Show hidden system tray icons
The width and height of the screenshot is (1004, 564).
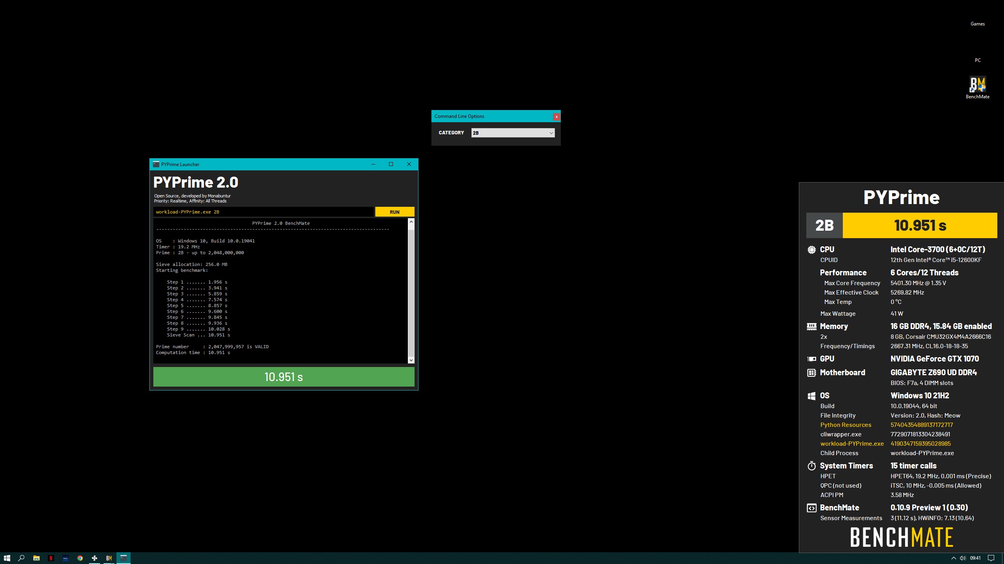pyautogui.click(x=953, y=558)
